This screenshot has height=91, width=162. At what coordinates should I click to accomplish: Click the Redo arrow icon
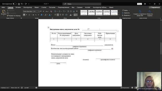pyautogui.click(x=26, y=4)
